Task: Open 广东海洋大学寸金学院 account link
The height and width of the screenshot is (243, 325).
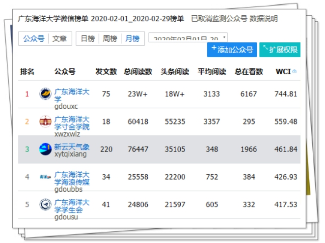Action: click(x=72, y=123)
